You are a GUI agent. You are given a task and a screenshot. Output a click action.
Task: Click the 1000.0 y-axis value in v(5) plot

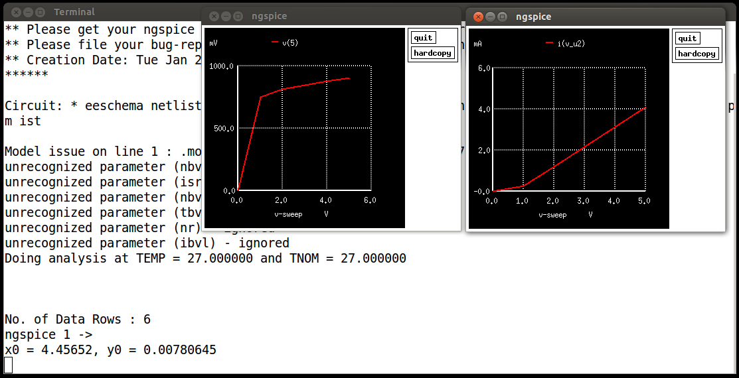pos(221,66)
